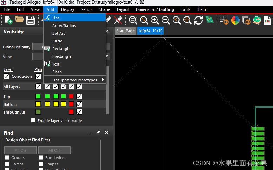Save the design using the floppy disk icon
The height and width of the screenshot is (170, 273).
tap(31, 20)
